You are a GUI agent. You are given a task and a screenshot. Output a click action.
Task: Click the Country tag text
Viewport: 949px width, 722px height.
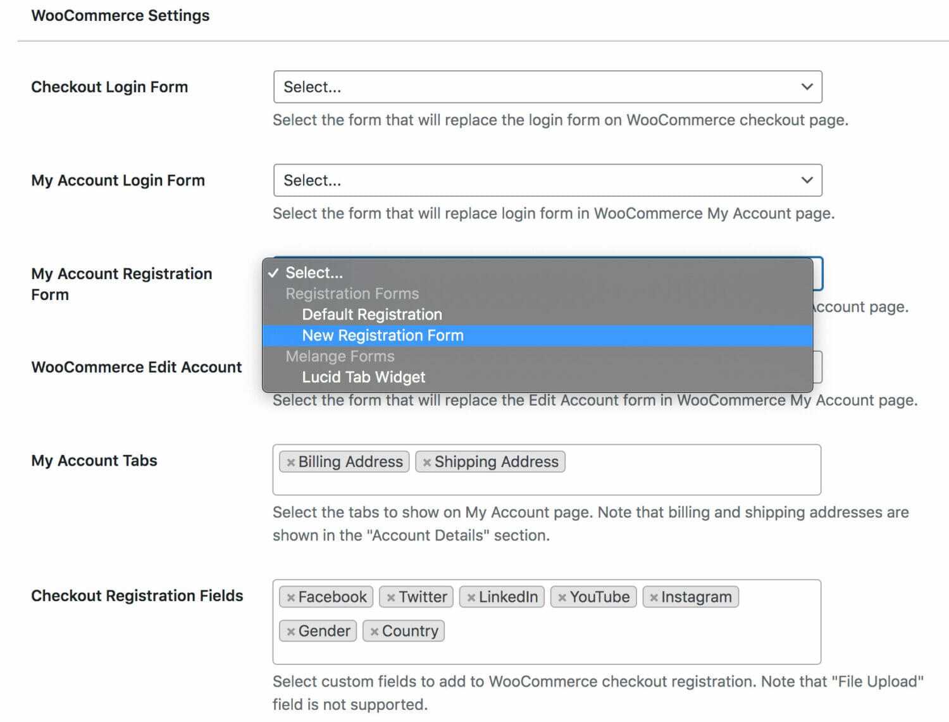coord(410,631)
